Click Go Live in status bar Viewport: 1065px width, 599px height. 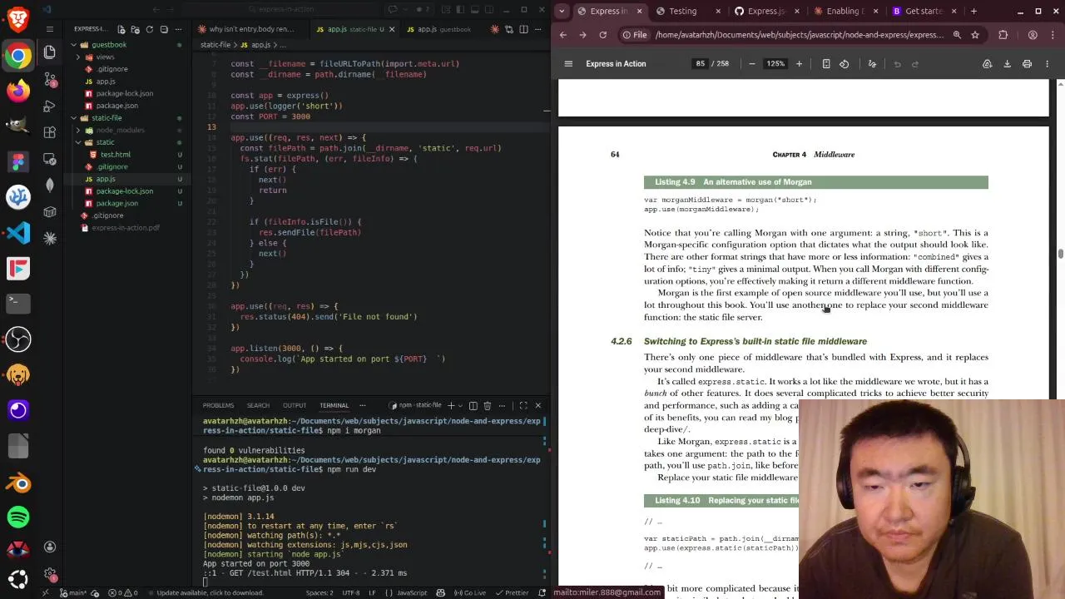tap(471, 593)
